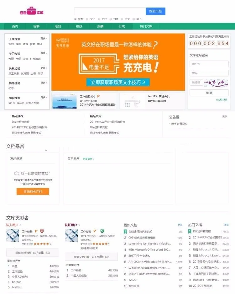Choose the PDF file type radio

[122, 19]
